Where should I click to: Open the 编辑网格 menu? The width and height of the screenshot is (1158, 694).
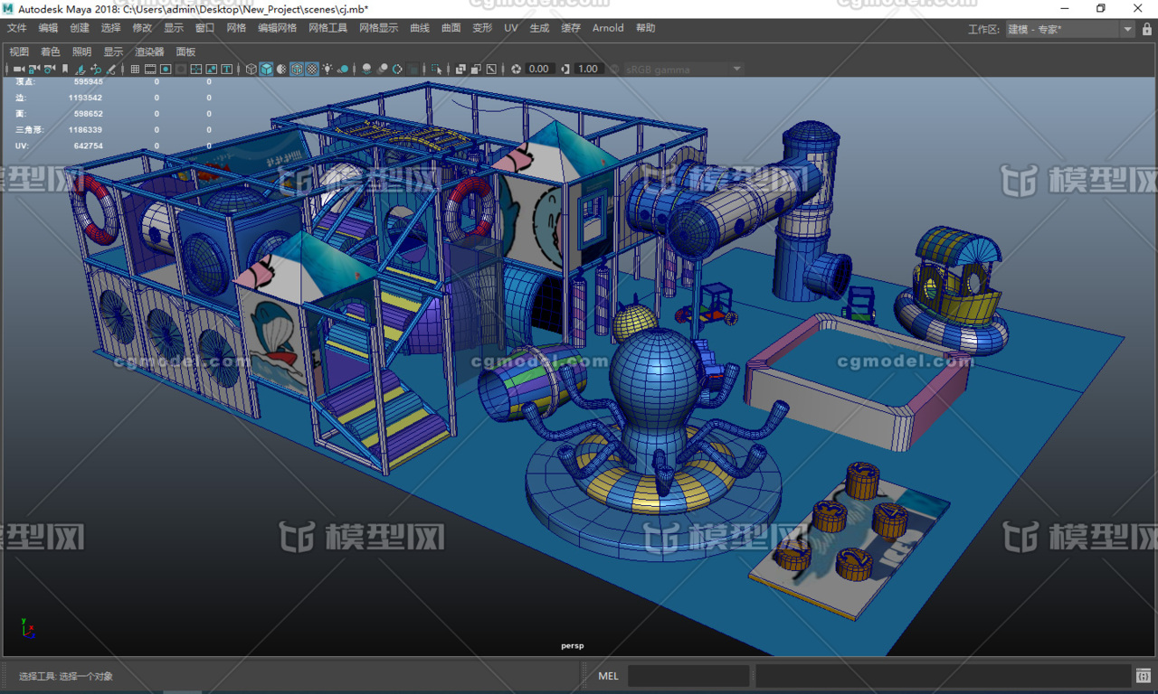click(277, 28)
